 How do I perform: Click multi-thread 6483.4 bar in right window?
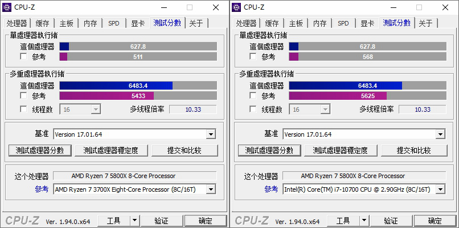368,86
